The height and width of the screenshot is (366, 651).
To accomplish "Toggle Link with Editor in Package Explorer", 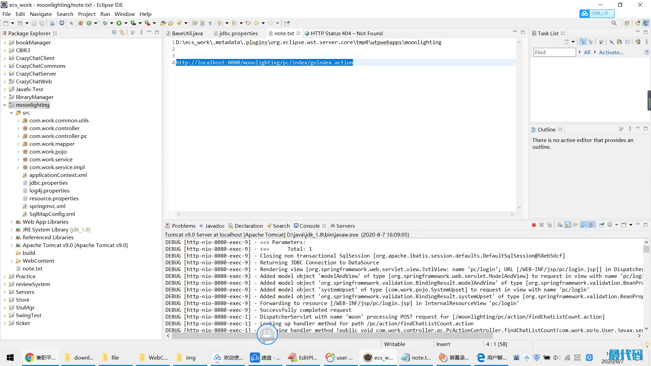I will click(122, 33).
